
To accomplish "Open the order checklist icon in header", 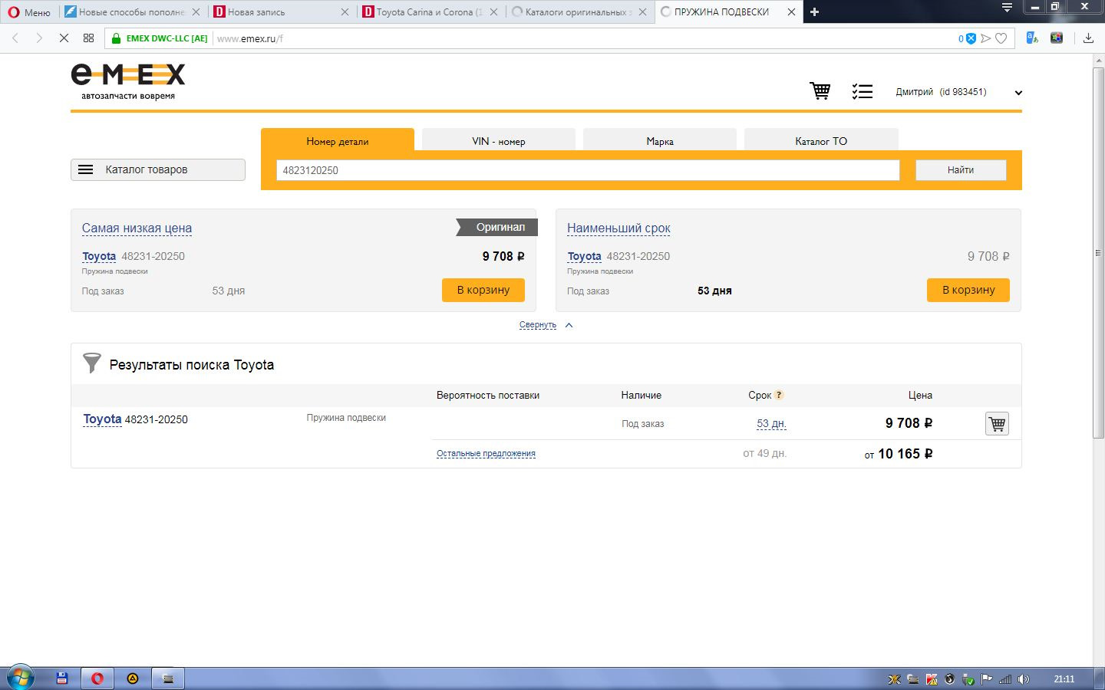I will pyautogui.click(x=863, y=92).
